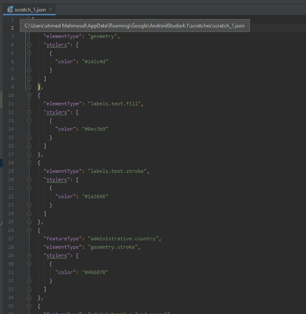Collapse the object block starting on line 10
This screenshot has width=306, height=314.
tap(29, 95)
